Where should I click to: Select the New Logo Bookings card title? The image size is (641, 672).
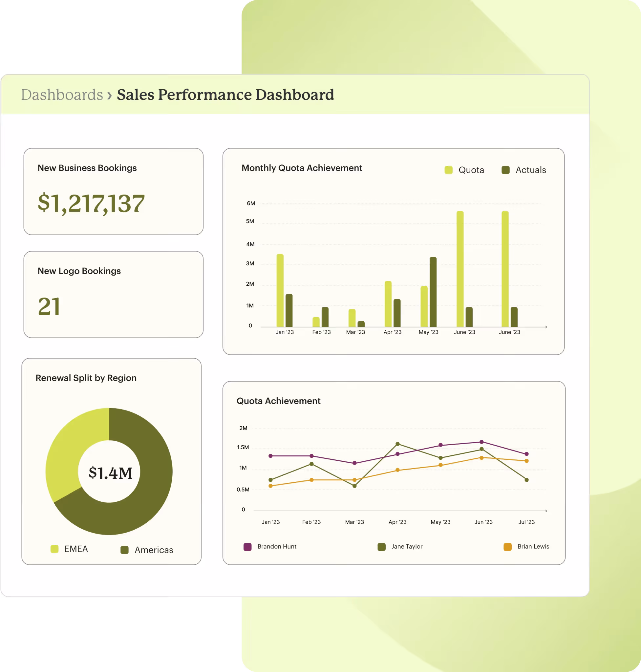(x=79, y=271)
